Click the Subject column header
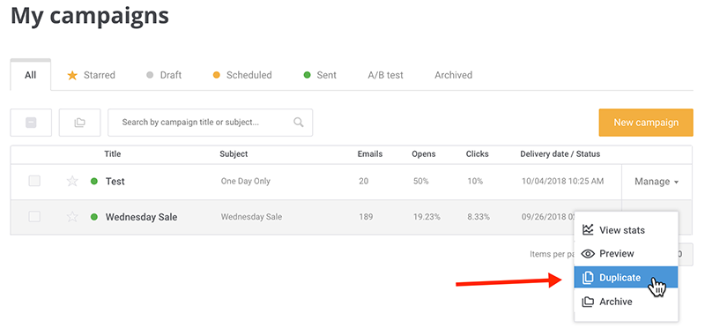The image size is (705, 336). (234, 153)
